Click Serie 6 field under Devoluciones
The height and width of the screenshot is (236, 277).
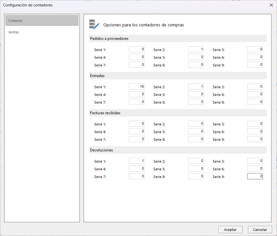[x=255, y=169]
